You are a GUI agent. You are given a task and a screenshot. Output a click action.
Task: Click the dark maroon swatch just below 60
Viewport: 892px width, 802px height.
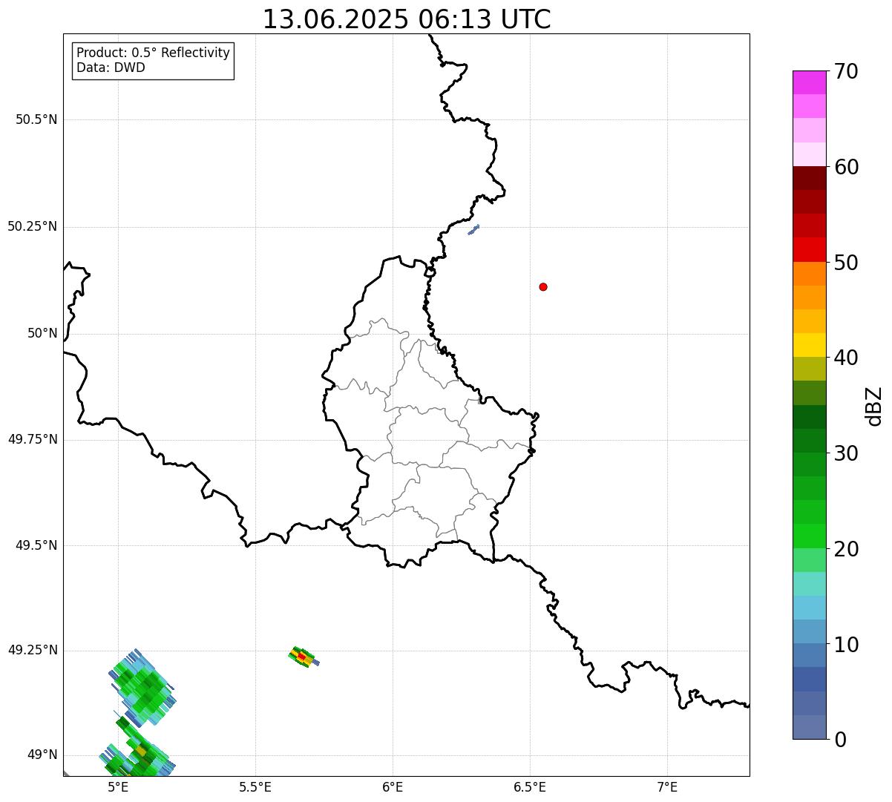point(810,178)
